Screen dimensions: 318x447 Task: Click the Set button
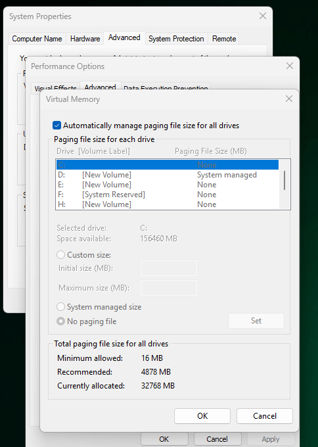point(256,321)
